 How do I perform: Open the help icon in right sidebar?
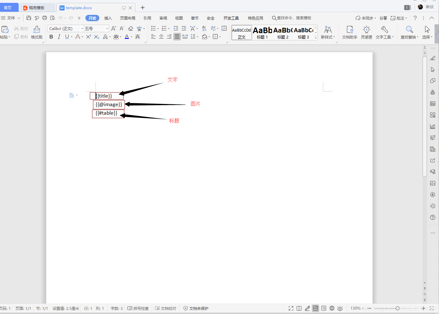click(x=433, y=217)
